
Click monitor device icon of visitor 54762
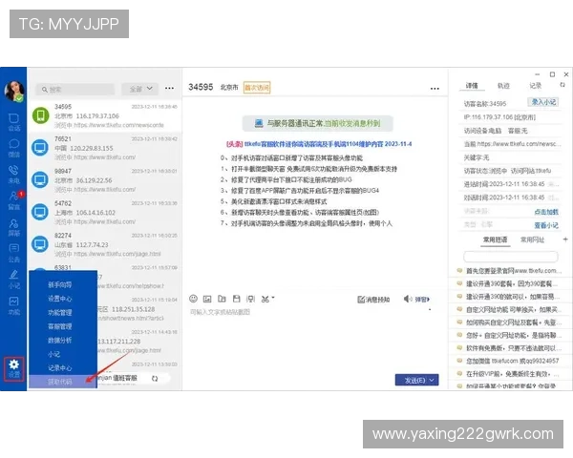(40, 212)
